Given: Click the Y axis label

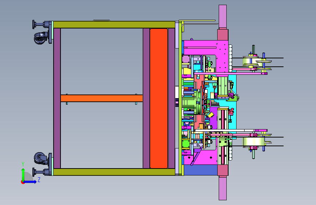Looking at the screenshot, I should pyautogui.click(x=23, y=164).
